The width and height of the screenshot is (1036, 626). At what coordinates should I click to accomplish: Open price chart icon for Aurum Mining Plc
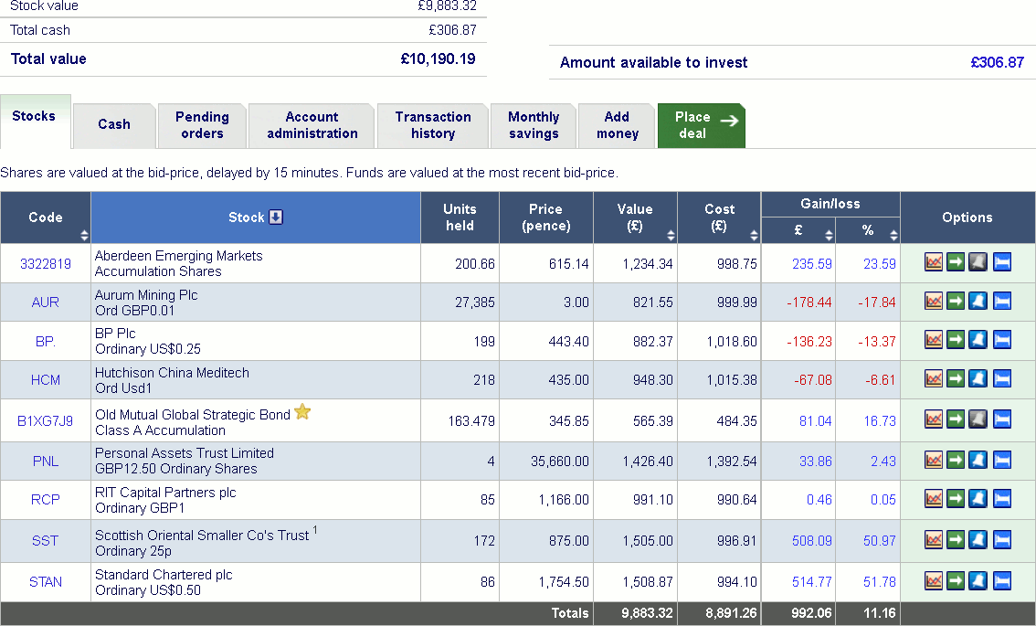click(x=933, y=302)
